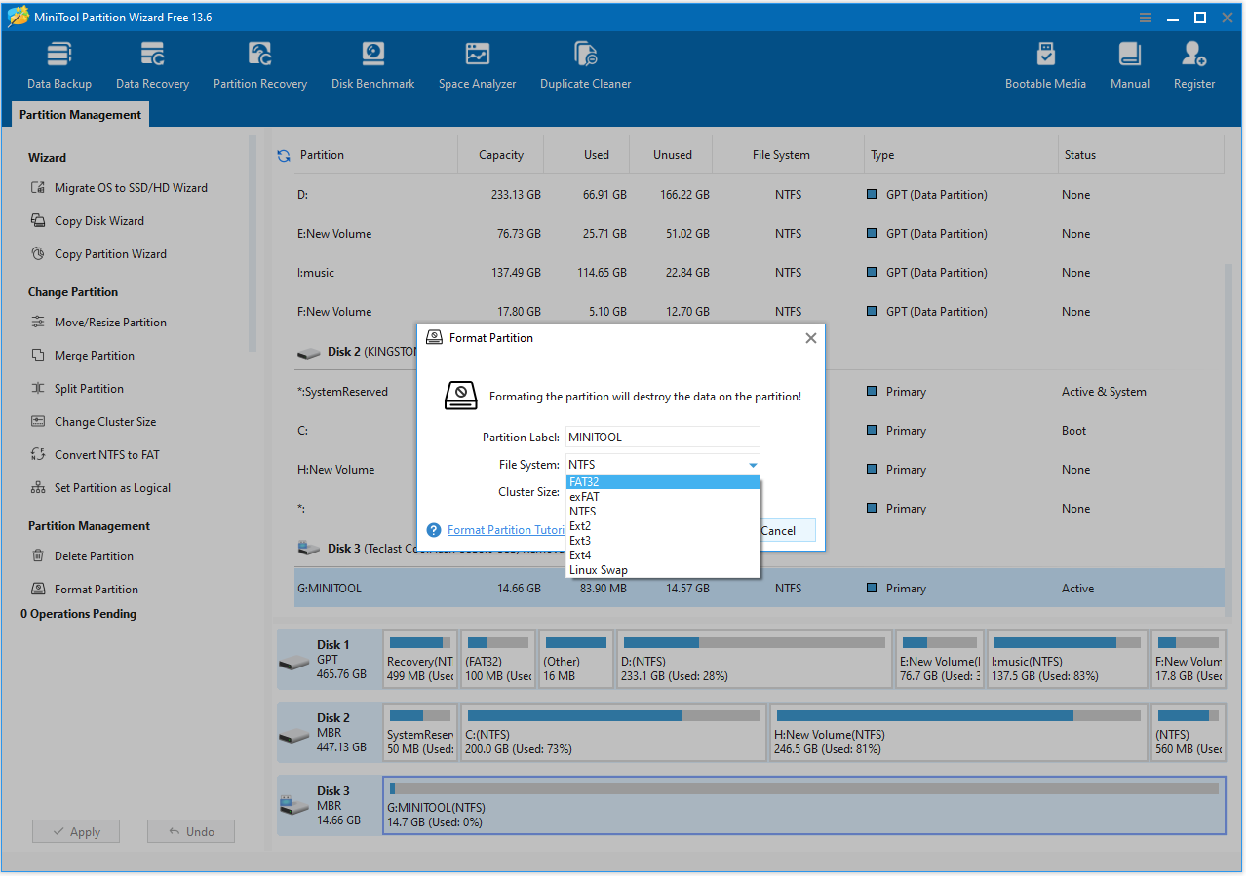Choose Delete Partition in the sidebar
Viewport: 1247px width, 877px height.
[x=96, y=555]
